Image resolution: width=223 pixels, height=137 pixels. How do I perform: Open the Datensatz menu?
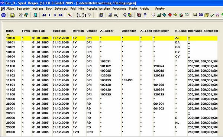(61, 9)
